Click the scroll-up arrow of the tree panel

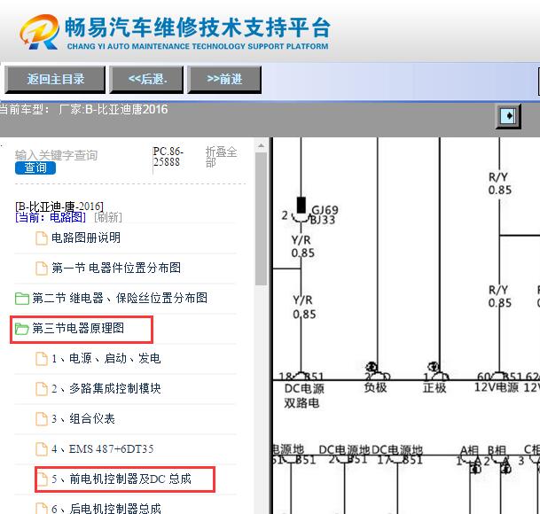tap(261, 145)
